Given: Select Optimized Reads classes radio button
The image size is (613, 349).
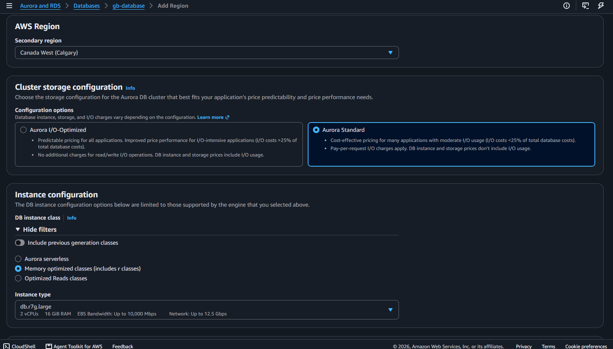Looking at the screenshot, I should click(x=18, y=278).
